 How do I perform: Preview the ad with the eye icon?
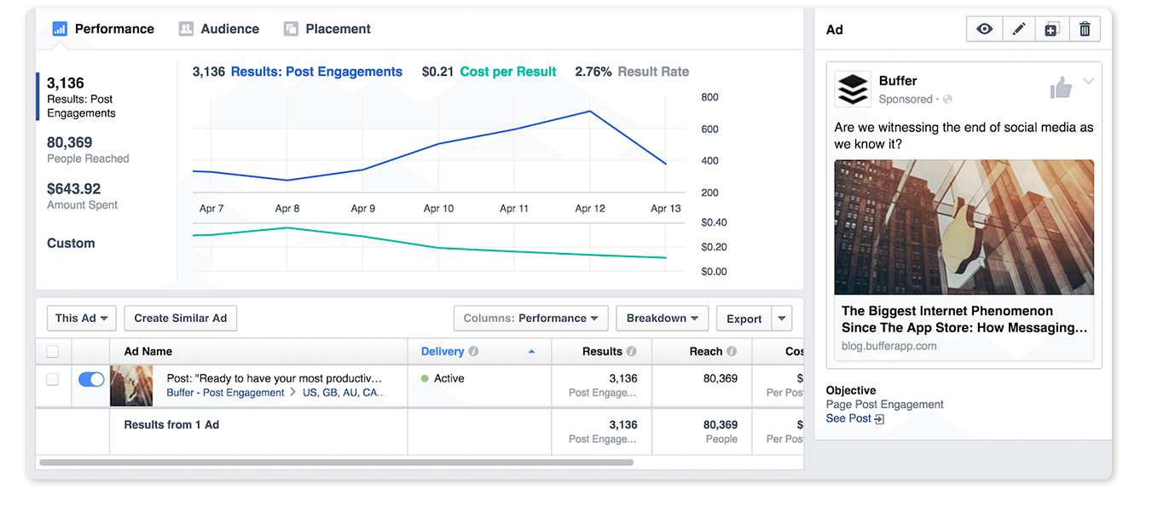(984, 29)
